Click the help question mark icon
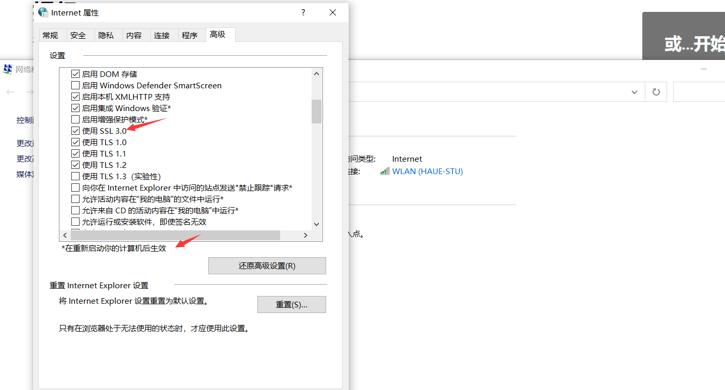 pos(303,12)
